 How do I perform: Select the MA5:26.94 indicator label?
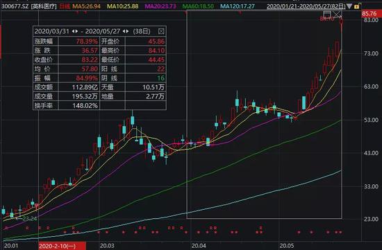(x=86, y=6)
